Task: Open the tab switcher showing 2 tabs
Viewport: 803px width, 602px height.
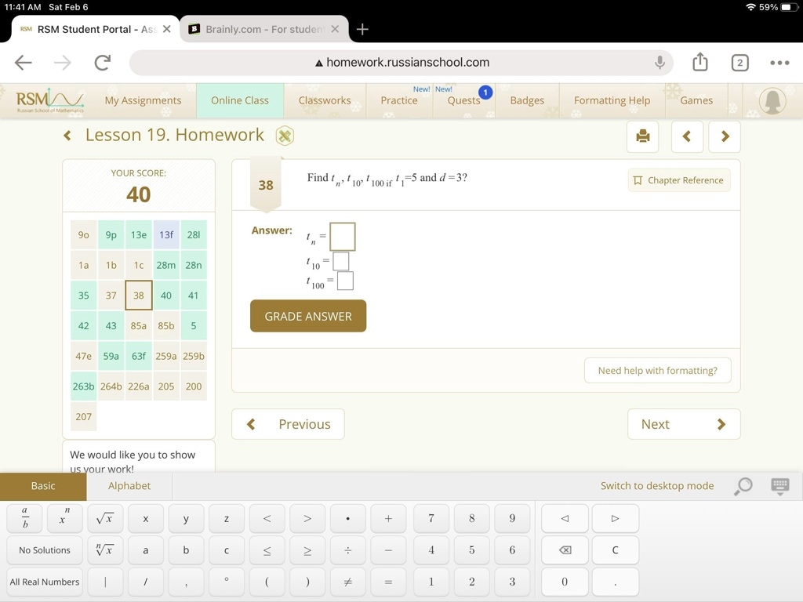Action: coord(739,63)
